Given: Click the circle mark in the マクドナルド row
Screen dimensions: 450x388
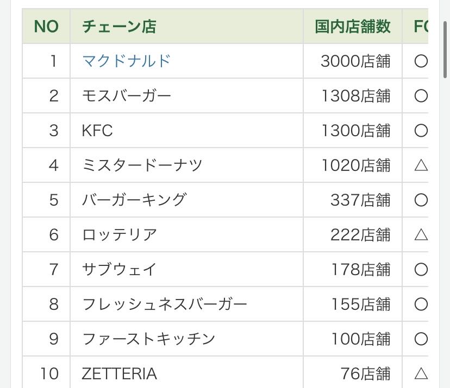Looking at the screenshot, I should (421, 61).
